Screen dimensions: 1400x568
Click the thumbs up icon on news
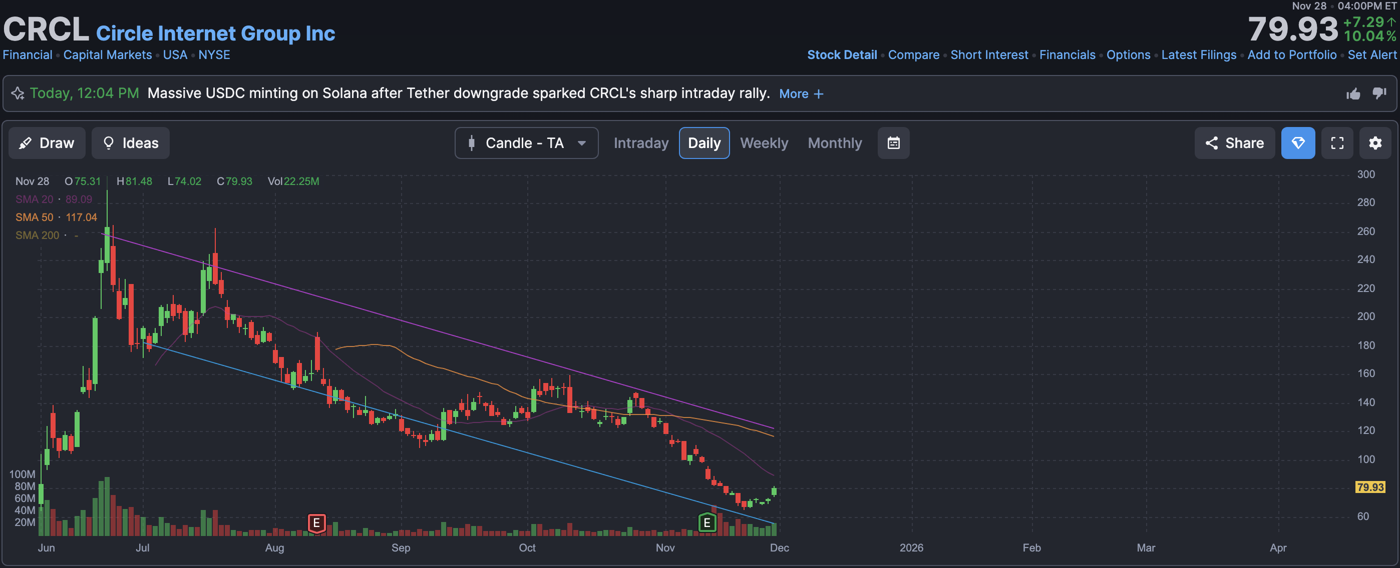(x=1353, y=94)
